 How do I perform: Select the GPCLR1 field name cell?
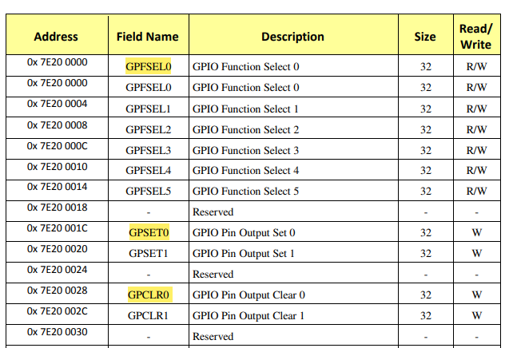point(148,315)
